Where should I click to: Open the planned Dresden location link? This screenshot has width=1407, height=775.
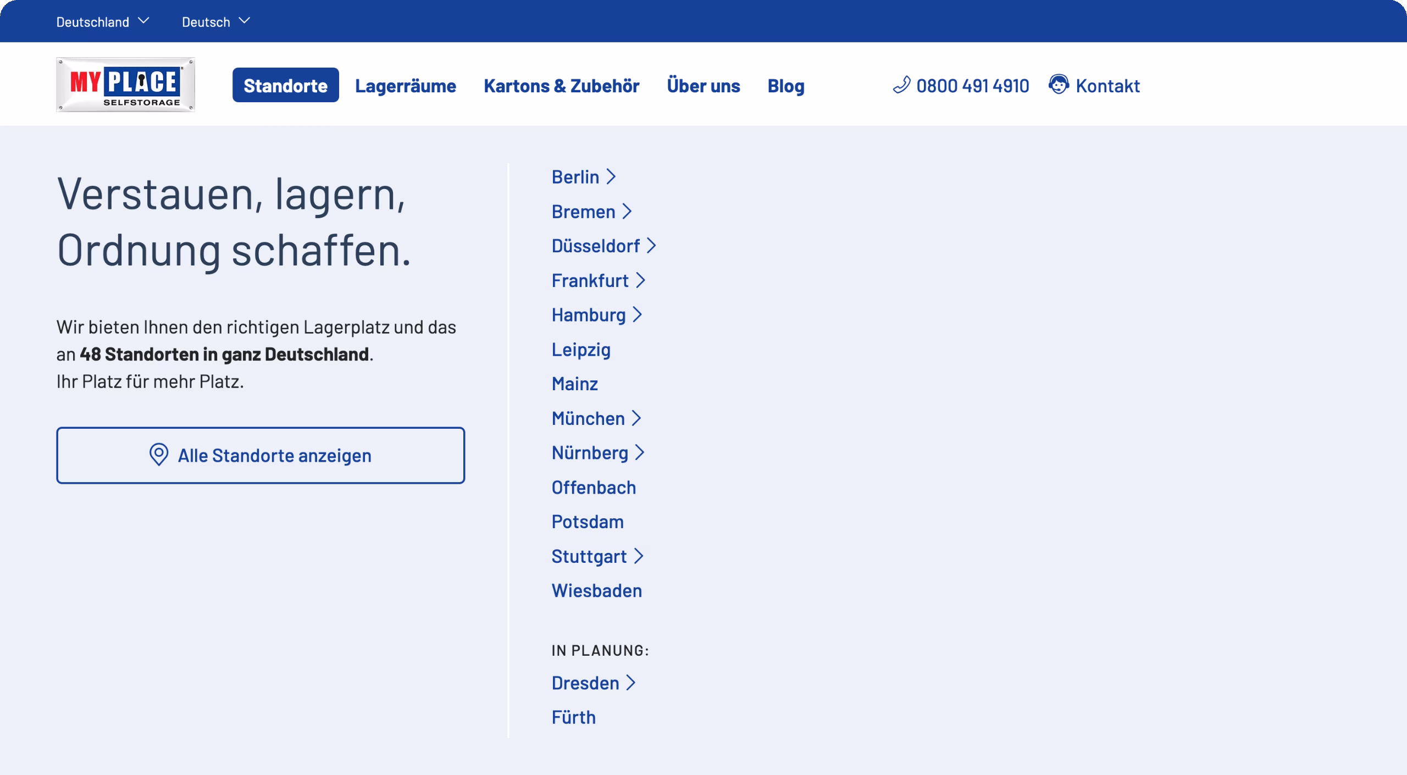(585, 683)
